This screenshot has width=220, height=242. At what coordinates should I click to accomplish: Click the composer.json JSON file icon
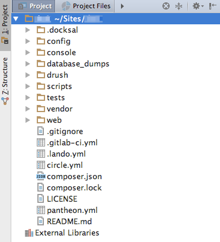(x=41, y=176)
